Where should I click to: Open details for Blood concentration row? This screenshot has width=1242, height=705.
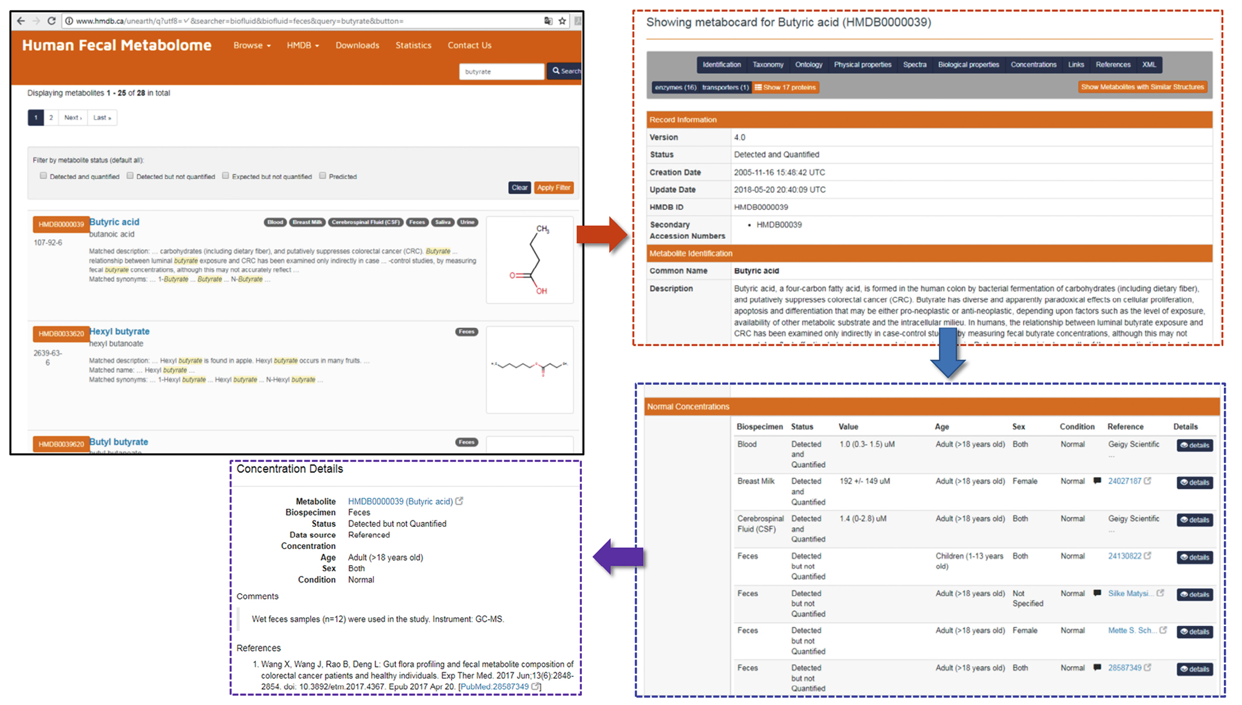coord(1195,445)
